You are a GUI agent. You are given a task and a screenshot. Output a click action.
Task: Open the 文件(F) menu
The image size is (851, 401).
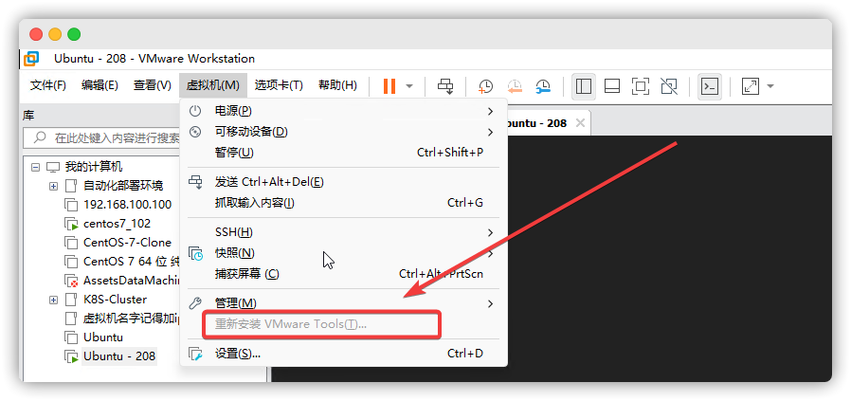(x=47, y=85)
